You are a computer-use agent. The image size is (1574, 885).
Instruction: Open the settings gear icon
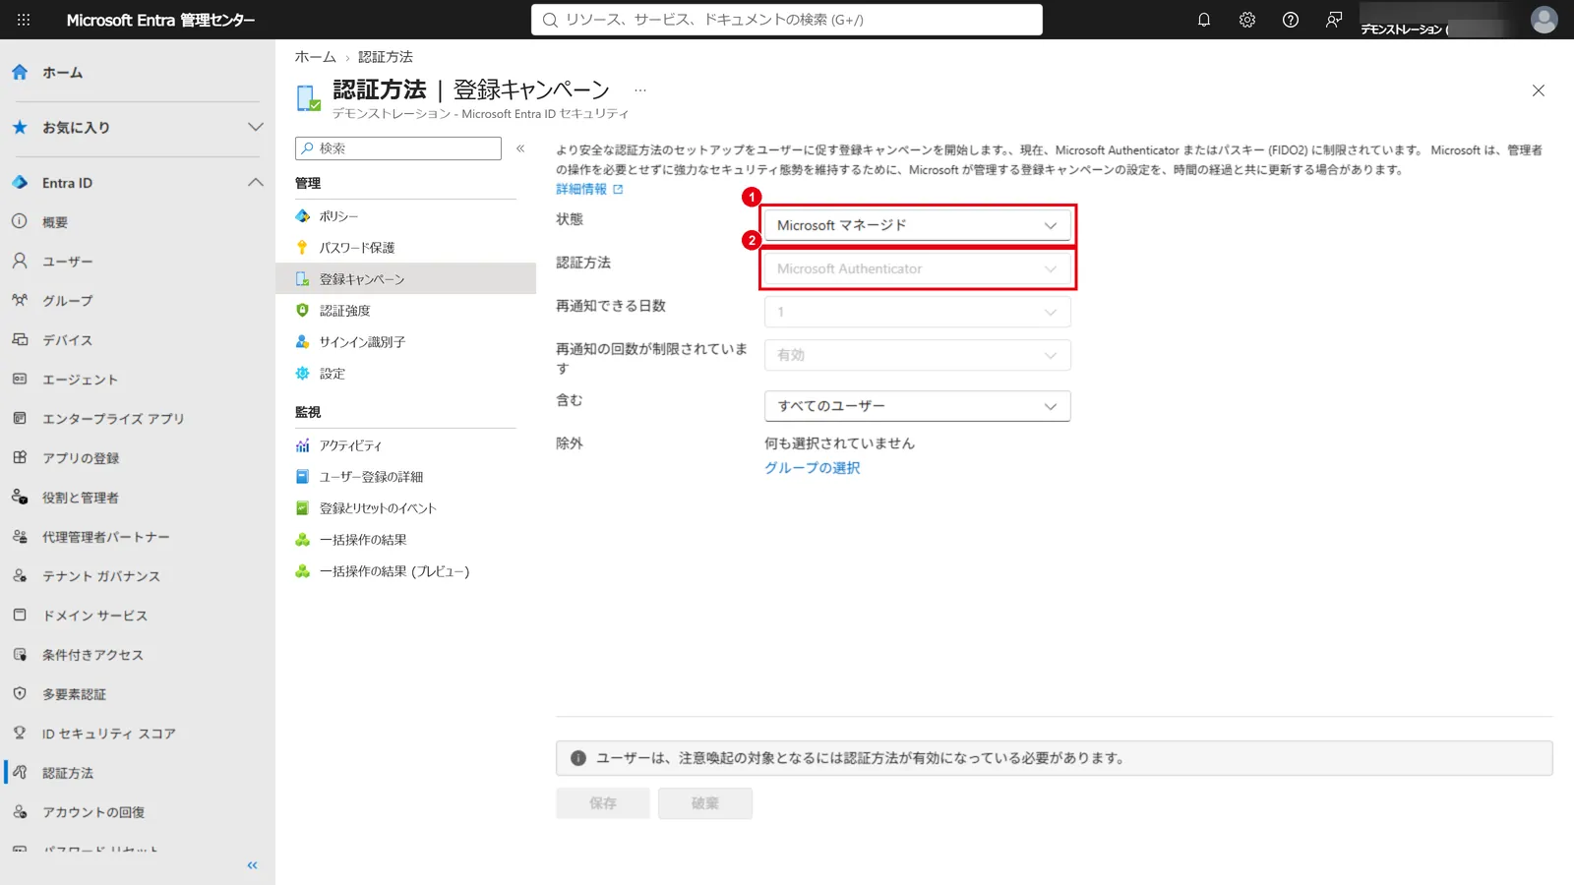coord(1247,20)
